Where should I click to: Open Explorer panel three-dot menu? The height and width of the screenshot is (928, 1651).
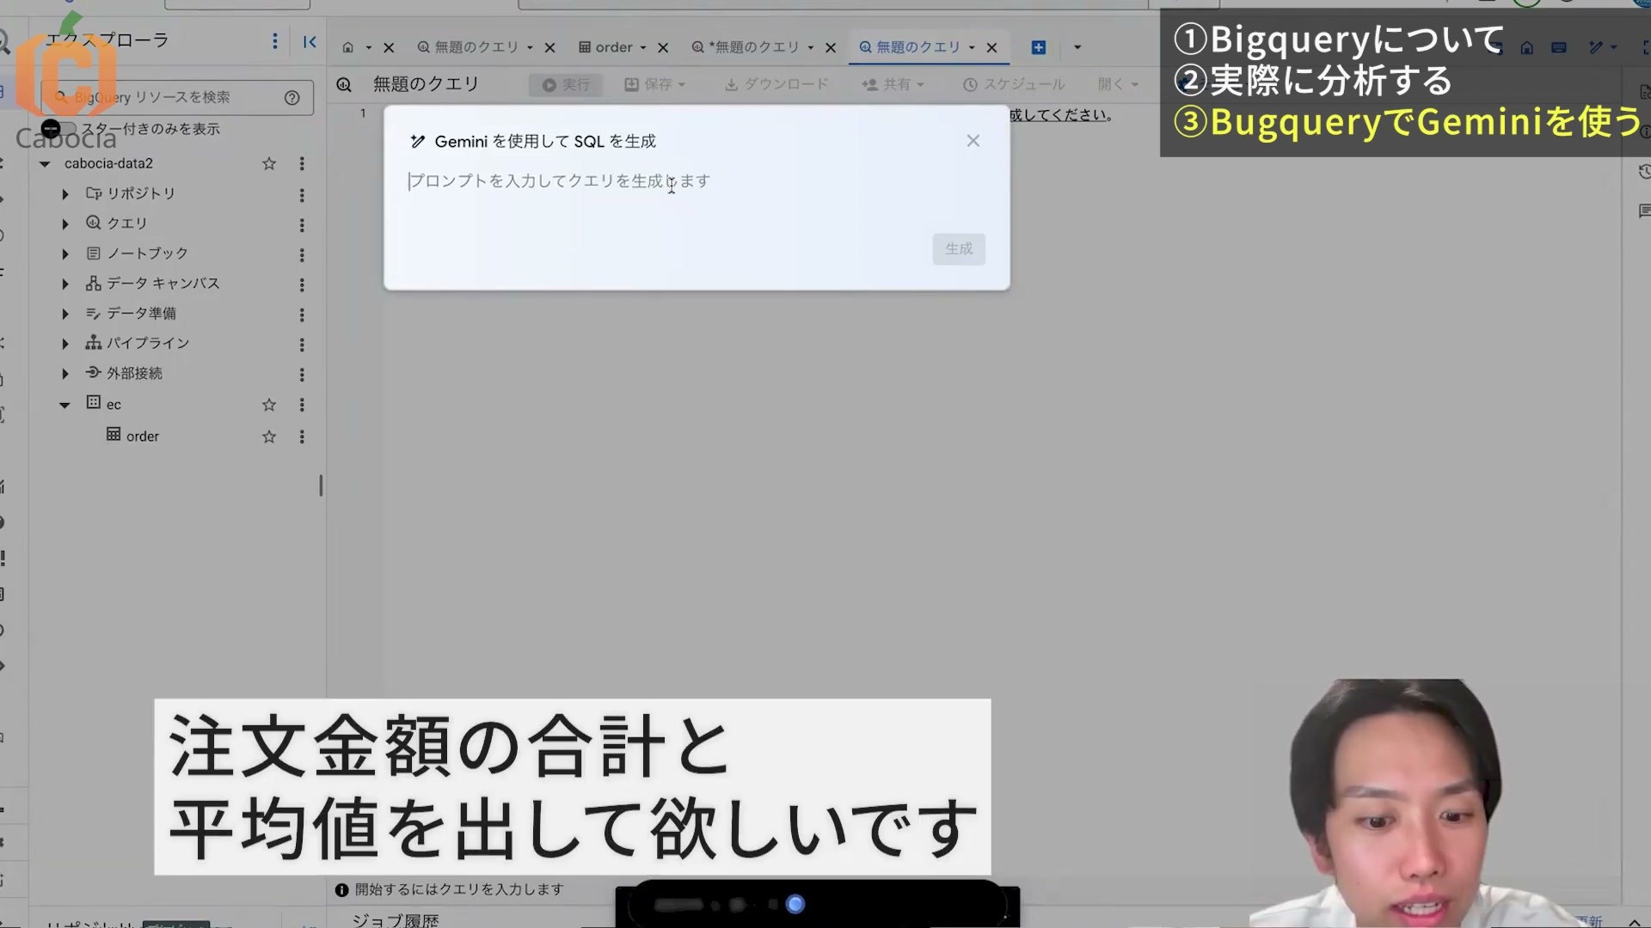[274, 41]
